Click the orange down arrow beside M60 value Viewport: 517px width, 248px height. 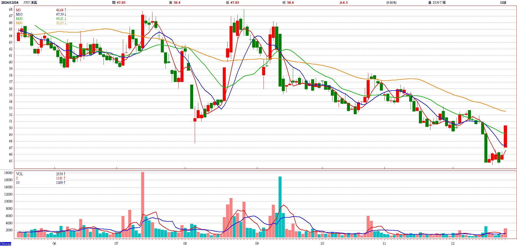click(x=65, y=23)
